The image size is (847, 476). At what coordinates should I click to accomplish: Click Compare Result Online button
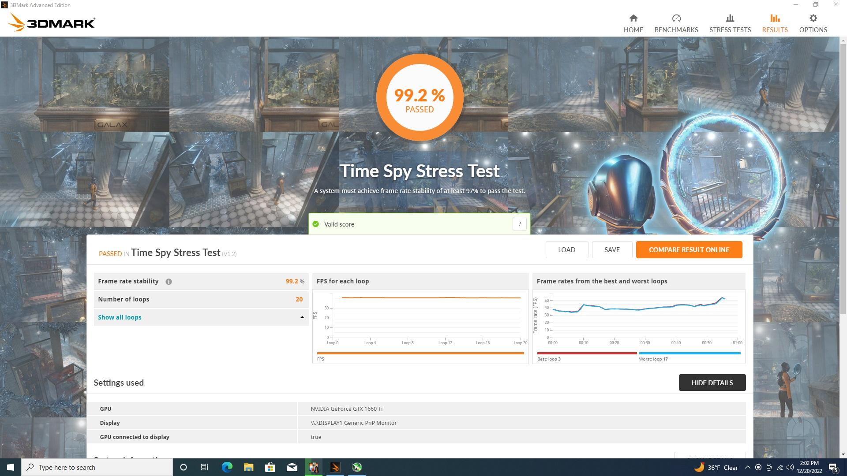[689, 249]
